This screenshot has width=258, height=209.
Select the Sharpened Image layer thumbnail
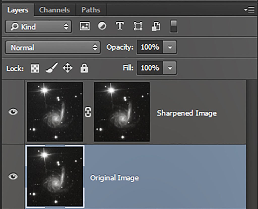[x=55, y=112]
